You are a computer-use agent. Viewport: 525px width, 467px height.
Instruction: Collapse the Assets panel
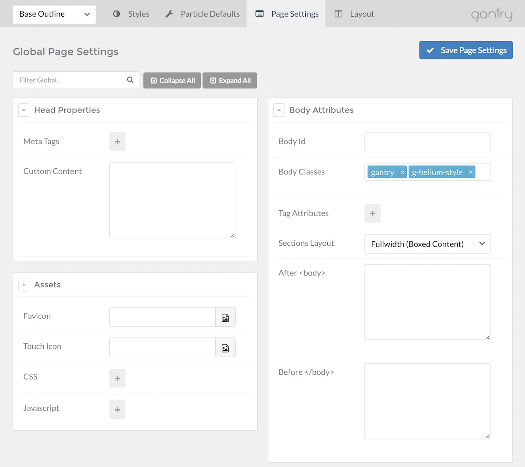(x=24, y=285)
